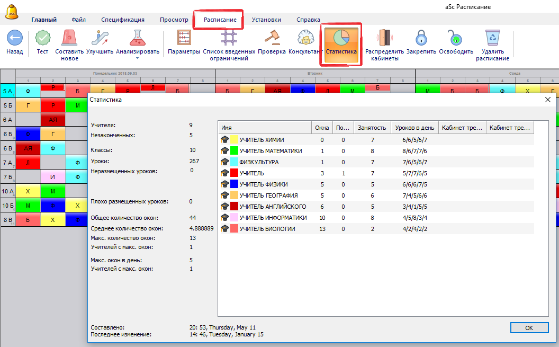Click УЧИТЕЛЬ ФИЗИКИ blue color swatch

(233, 184)
